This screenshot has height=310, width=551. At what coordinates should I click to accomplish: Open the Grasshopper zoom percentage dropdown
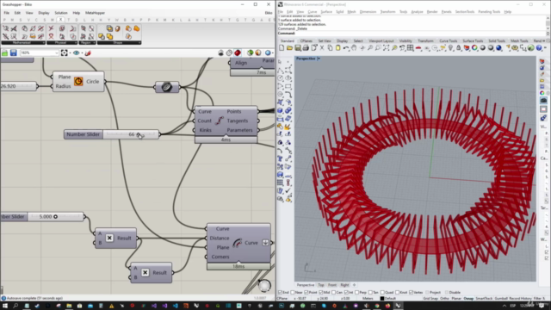pos(56,53)
